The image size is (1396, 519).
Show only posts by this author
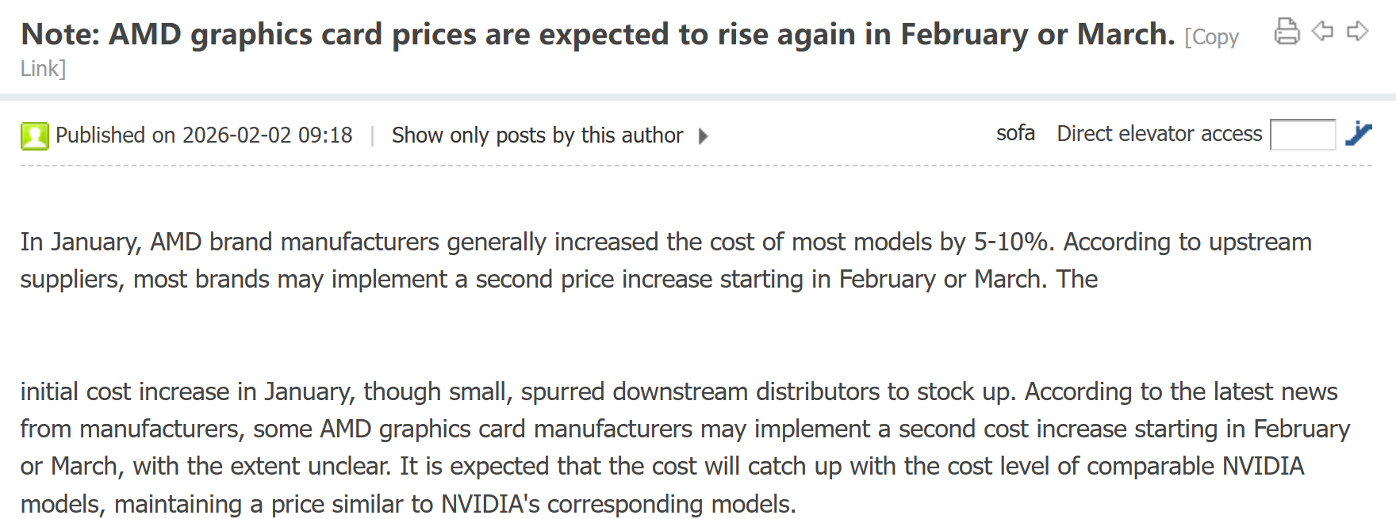point(537,135)
